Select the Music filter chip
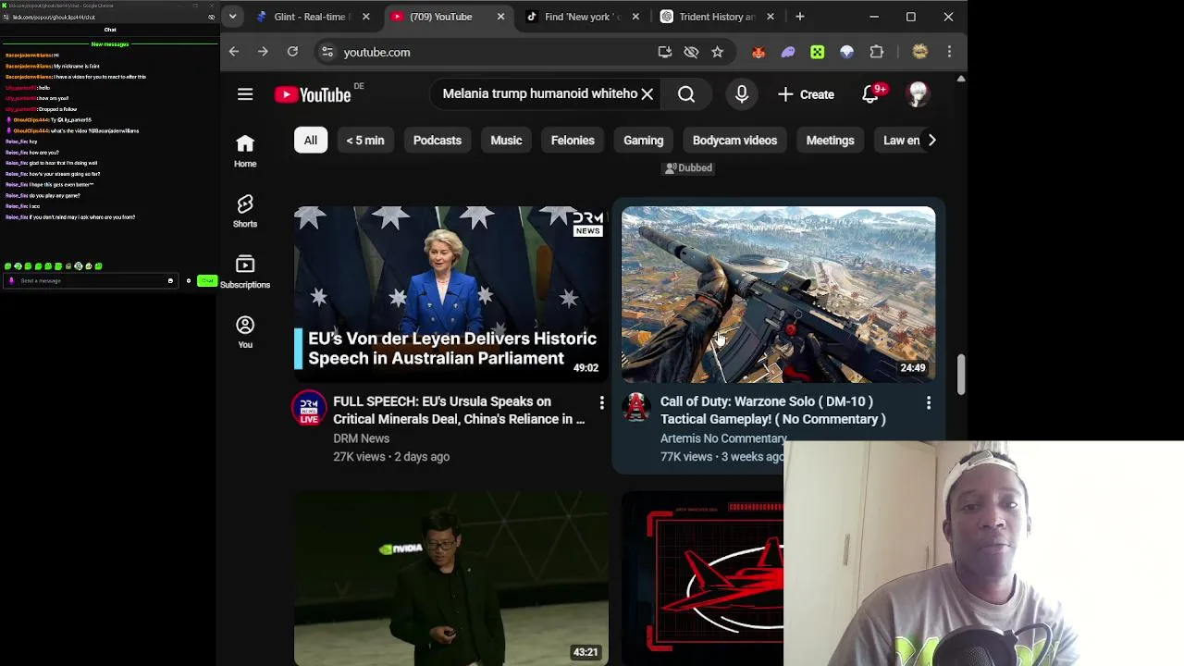This screenshot has height=666, width=1184. [506, 140]
